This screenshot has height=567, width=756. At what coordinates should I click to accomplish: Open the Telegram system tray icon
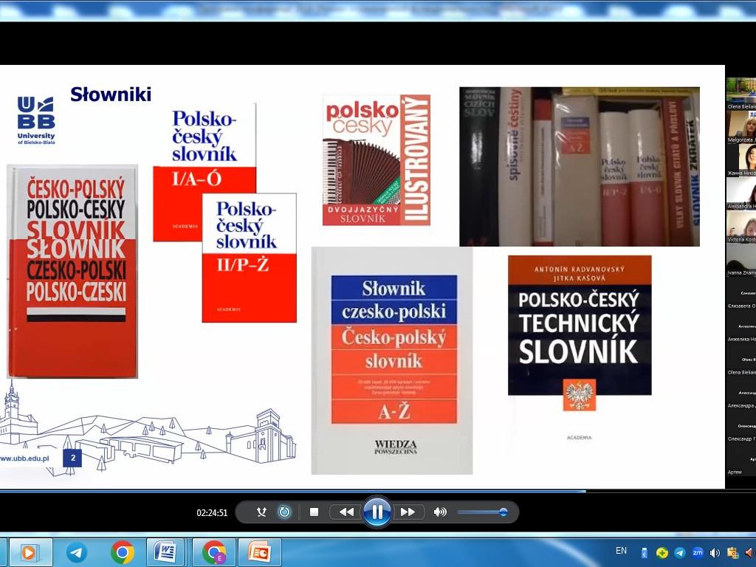click(680, 553)
